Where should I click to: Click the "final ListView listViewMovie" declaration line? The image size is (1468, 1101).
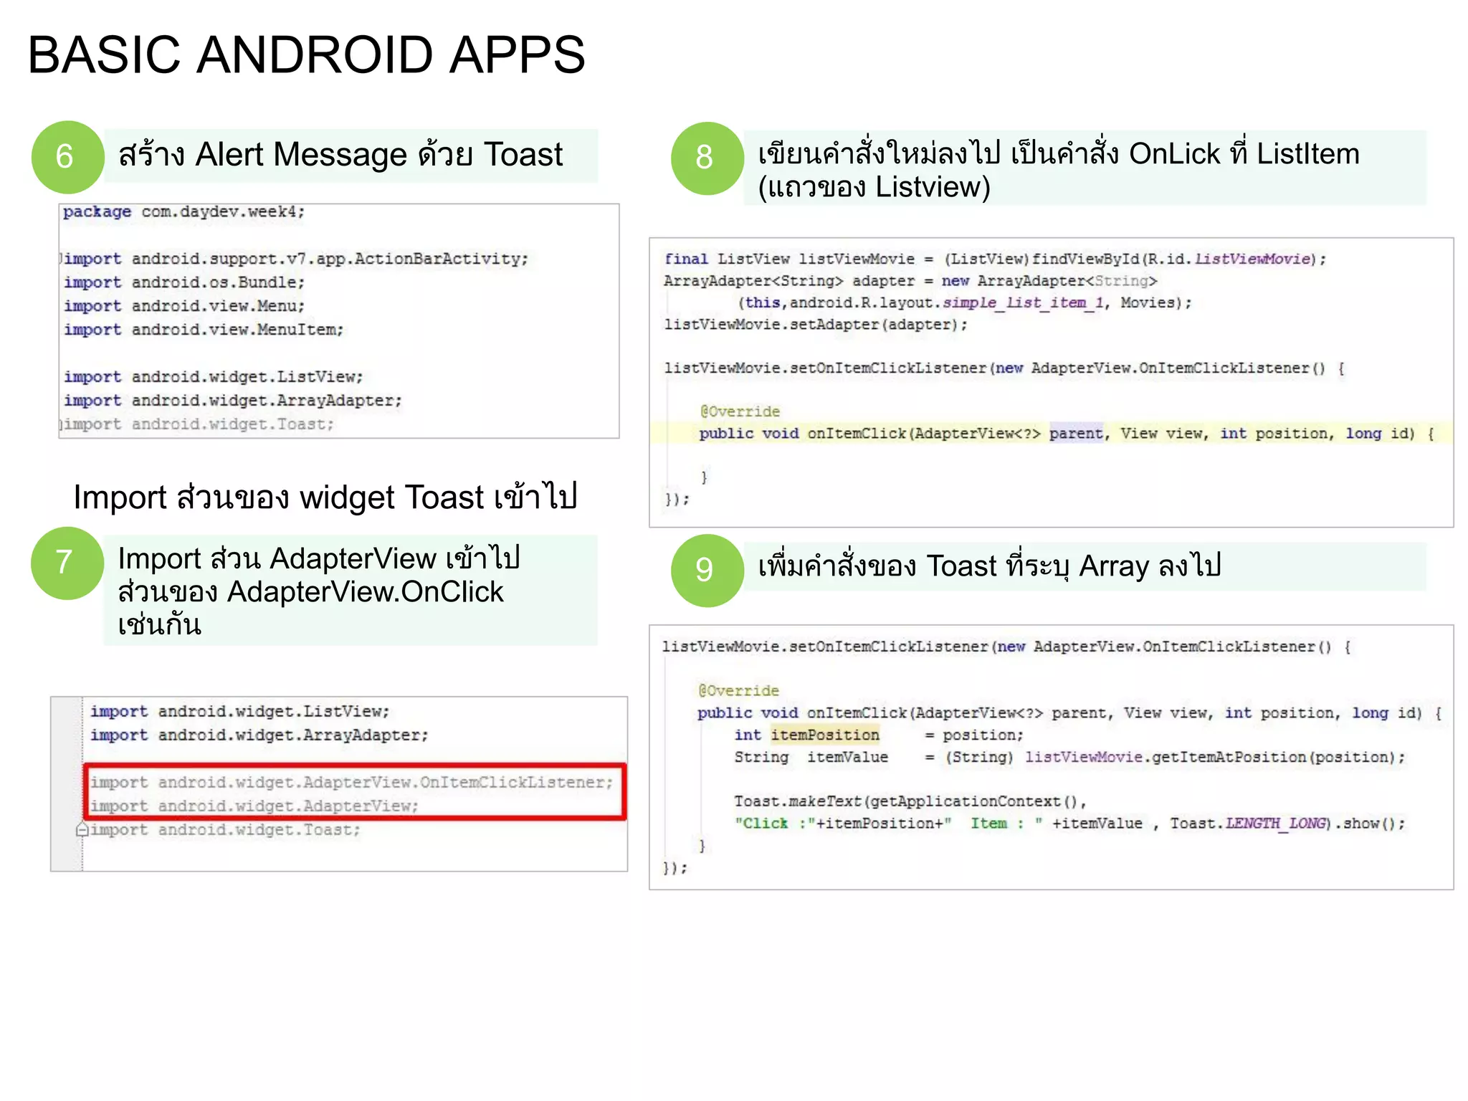tap(995, 259)
